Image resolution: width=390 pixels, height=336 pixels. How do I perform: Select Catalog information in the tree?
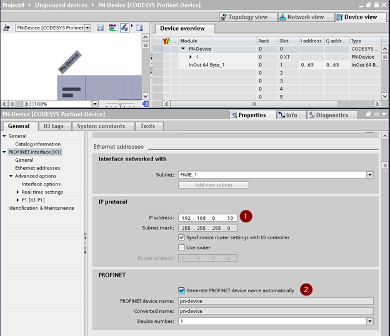click(x=37, y=144)
